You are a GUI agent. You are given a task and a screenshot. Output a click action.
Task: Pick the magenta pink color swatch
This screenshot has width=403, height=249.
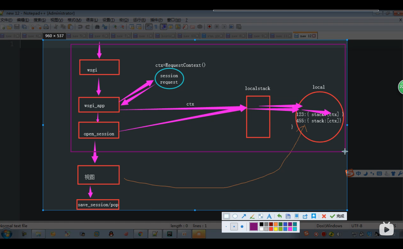click(290, 229)
